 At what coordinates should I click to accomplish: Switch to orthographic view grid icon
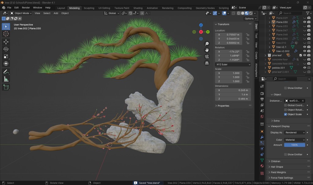tap(207, 63)
